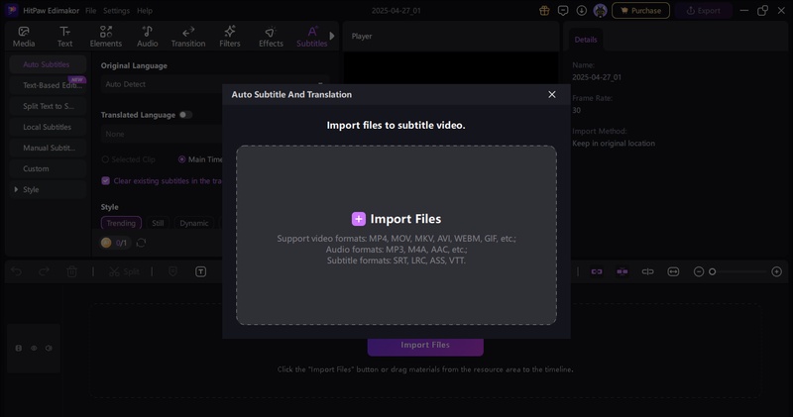This screenshot has width=793, height=417.
Task: Select the Trending style button
Action: click(121, 223)
